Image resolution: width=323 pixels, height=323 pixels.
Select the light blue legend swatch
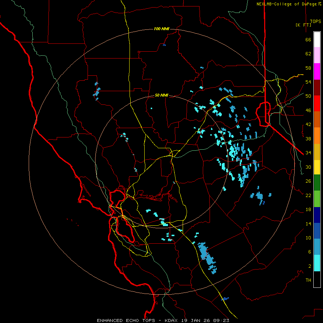317,247
